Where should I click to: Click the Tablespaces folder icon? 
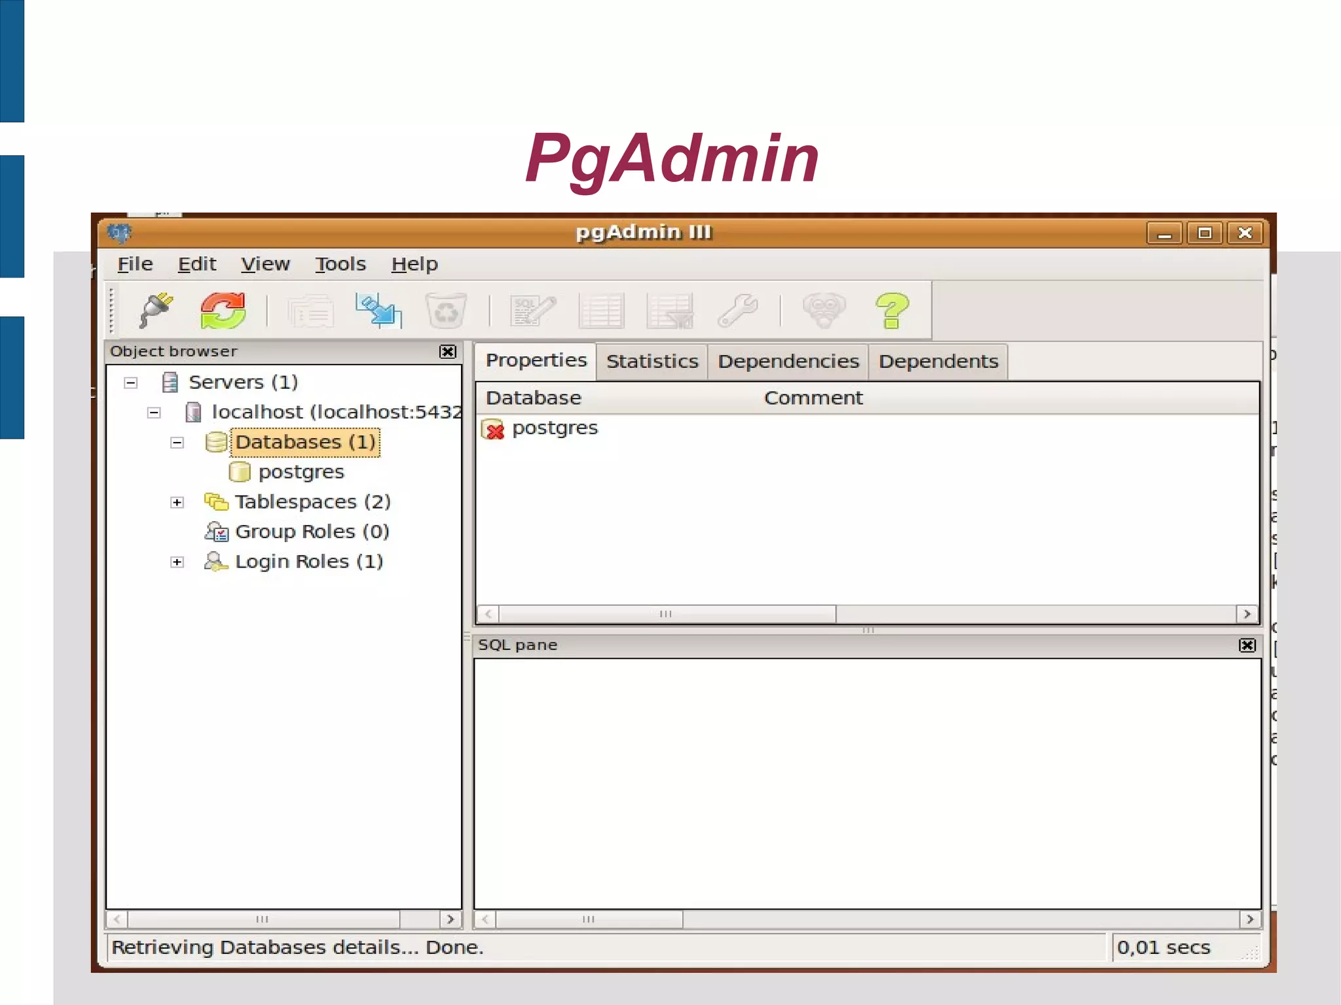[x=216, y=502]
